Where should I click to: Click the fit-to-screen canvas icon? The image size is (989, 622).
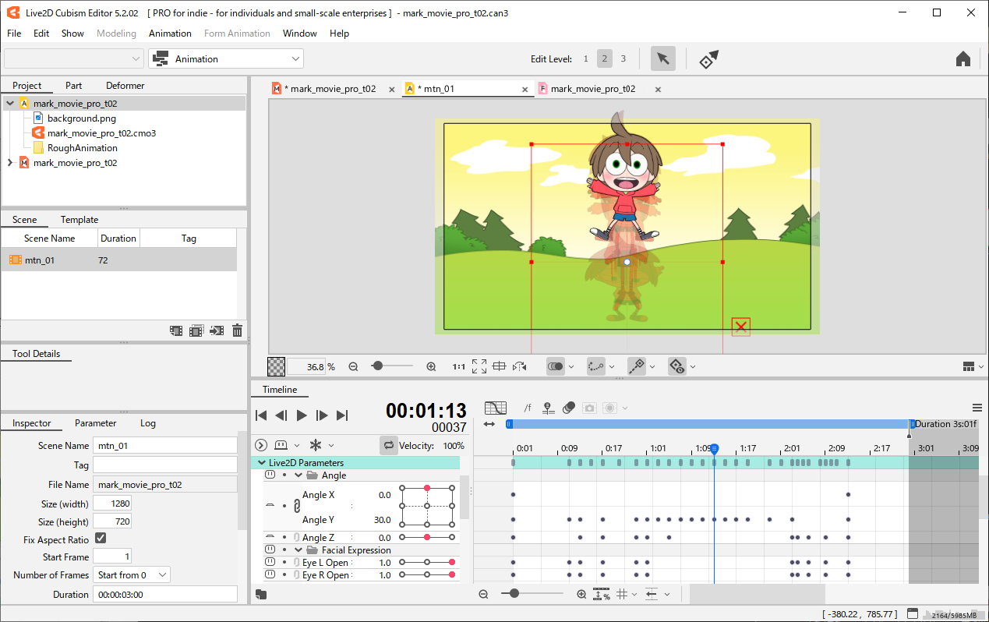pos(479,366)
